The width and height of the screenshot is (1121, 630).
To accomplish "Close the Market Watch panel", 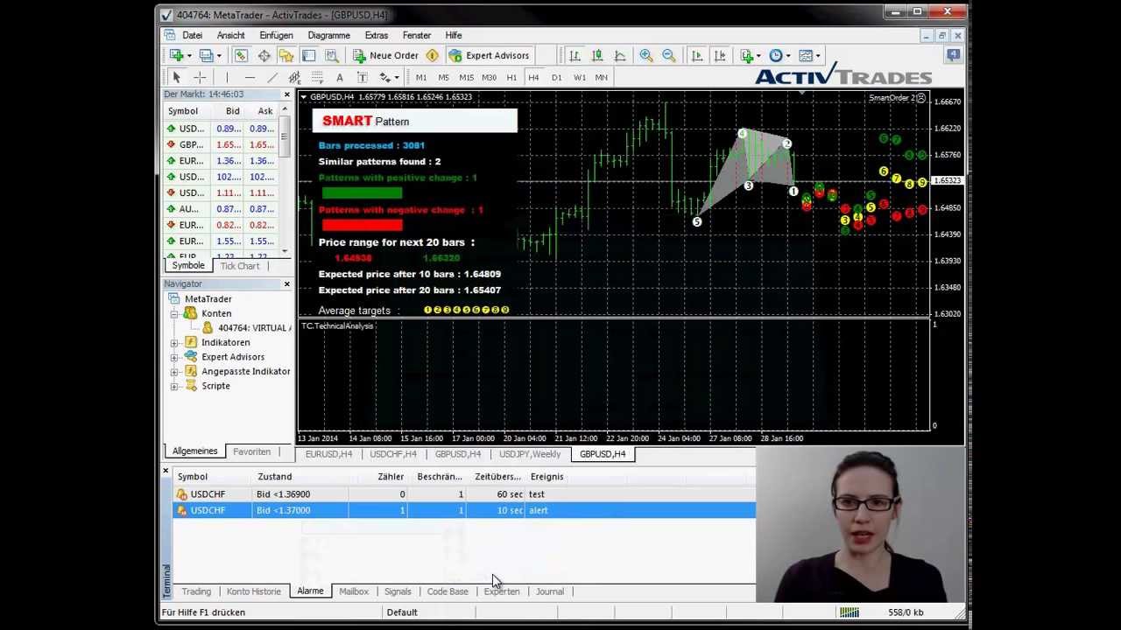I will coord(286,94).
